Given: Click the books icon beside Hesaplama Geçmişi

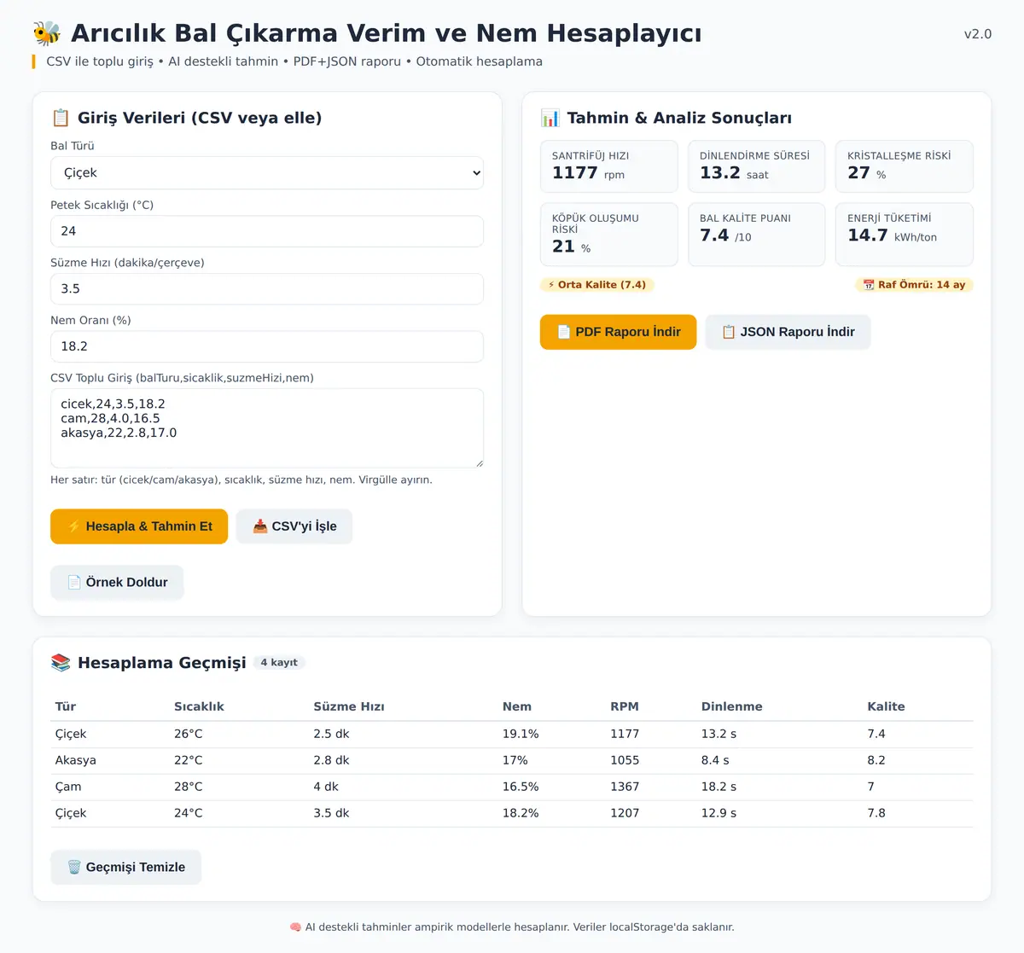Looking at the screenshot, I should pos(61,663).
